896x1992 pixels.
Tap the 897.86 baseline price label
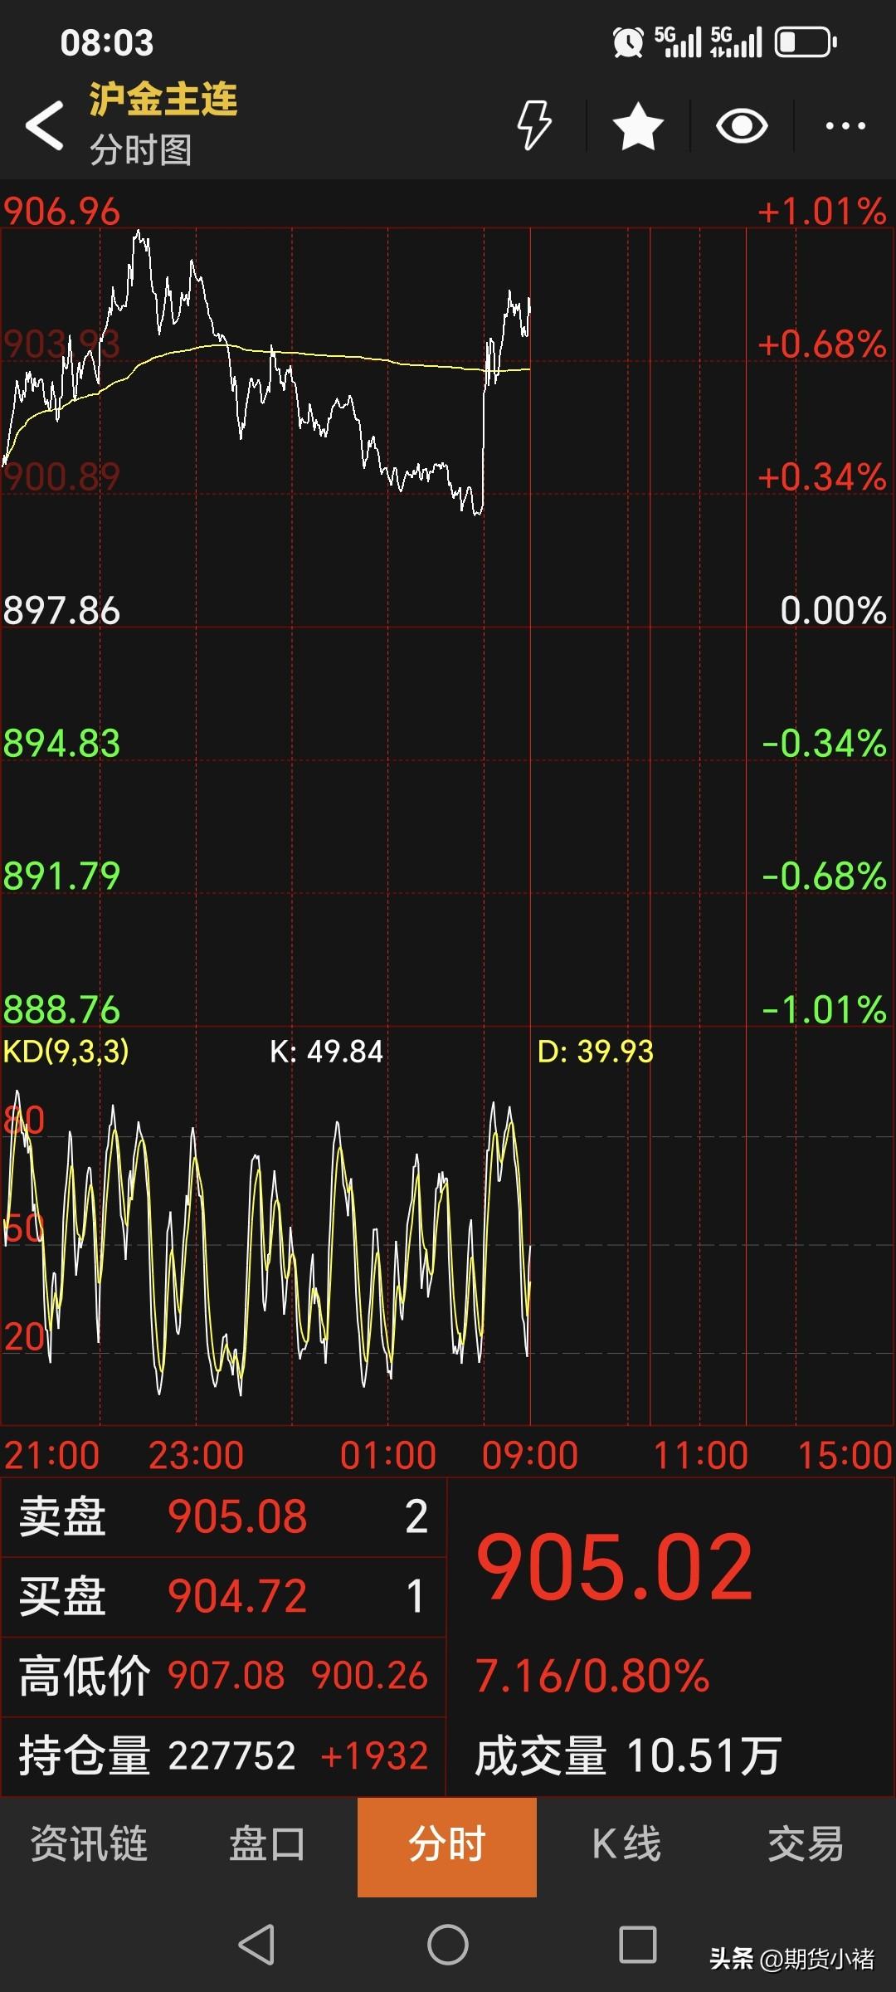pyautogui.click(x=62, y=611)
